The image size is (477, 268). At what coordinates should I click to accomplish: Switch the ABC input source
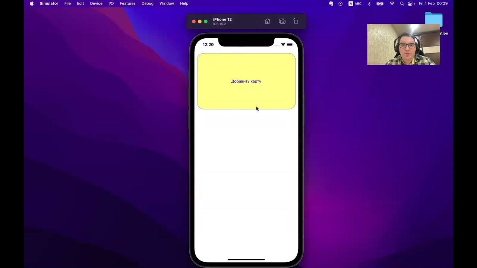tap(355, 3)
